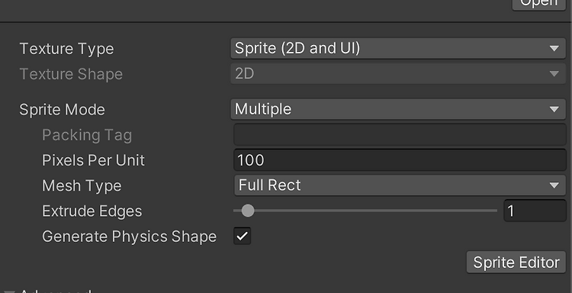The width and height of the screenshot is (572, 293).
Task: Click the Open button at top
Action: click(539, 4)
